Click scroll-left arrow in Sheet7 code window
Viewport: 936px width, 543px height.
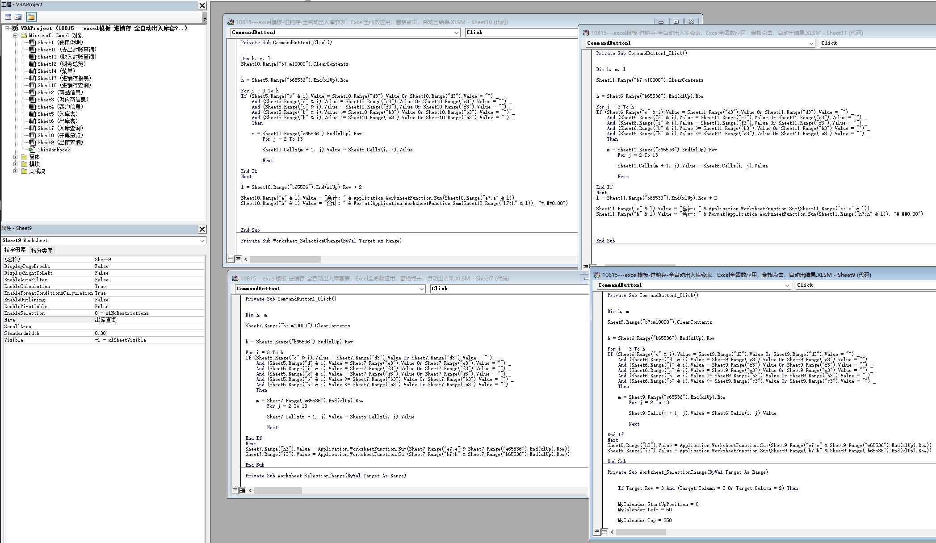pos(250,490)
